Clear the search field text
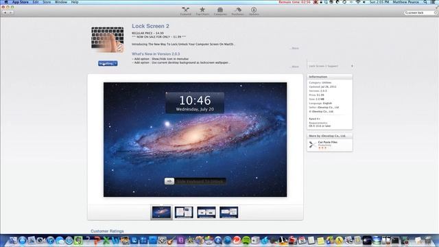 [435, 12]
